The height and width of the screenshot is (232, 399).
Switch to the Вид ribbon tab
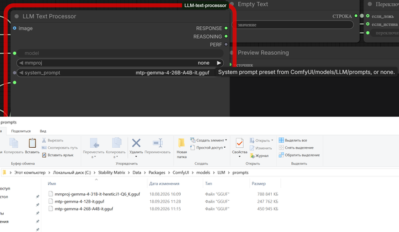pos(43,131)
